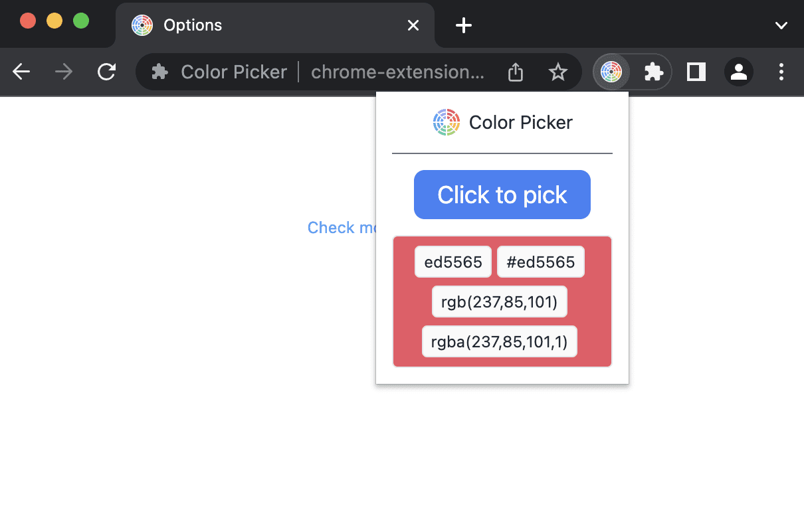804x526 pixels.
Task: Copy the ed5565 hex value
Action: coord(453,262)
